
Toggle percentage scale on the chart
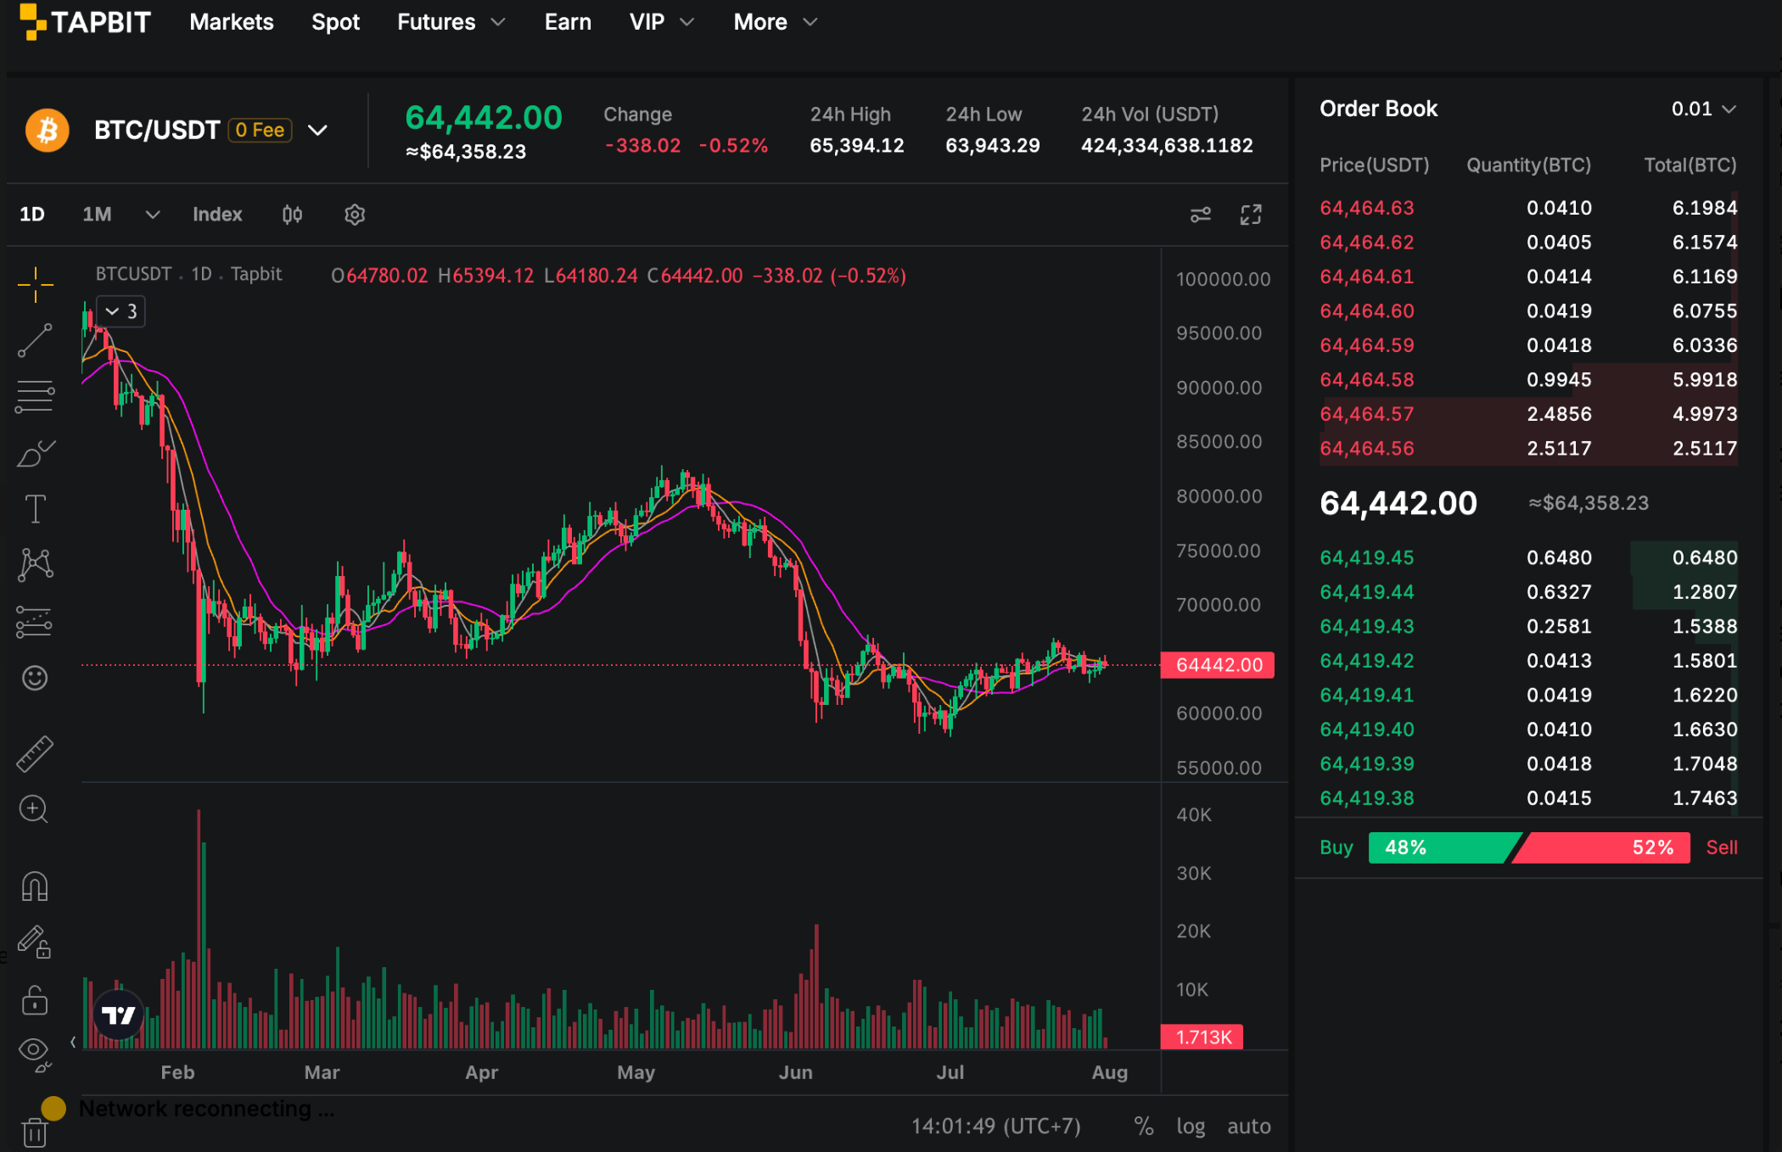click(x=1144, y=1127)
